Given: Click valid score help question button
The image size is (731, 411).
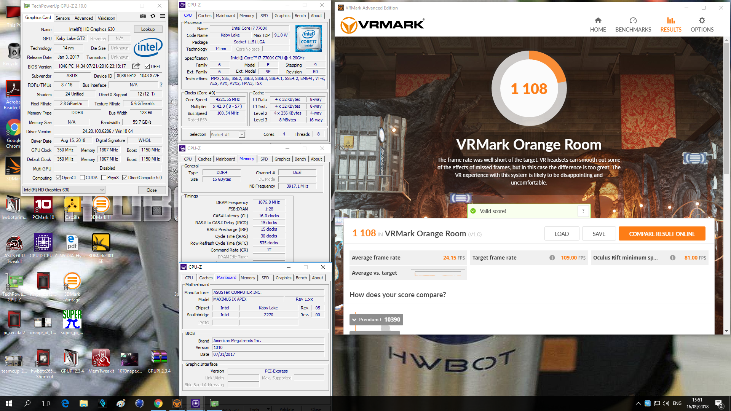Looking at the screenshot, I should pyautogui.click(x=583, y=211).
